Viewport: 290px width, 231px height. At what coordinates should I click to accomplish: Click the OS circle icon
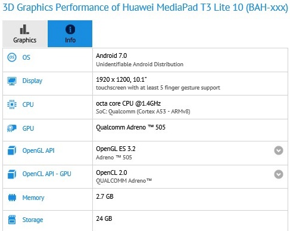(12, 57)
